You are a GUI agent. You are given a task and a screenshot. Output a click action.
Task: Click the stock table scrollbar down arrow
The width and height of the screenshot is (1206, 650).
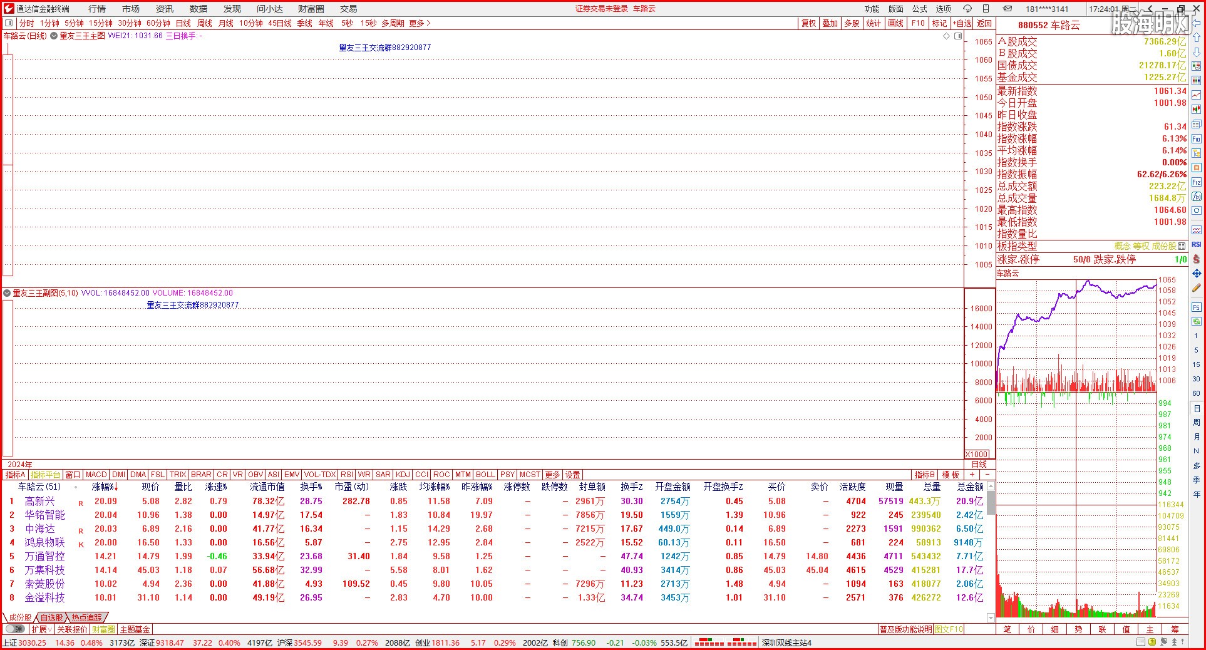[991, 618]
